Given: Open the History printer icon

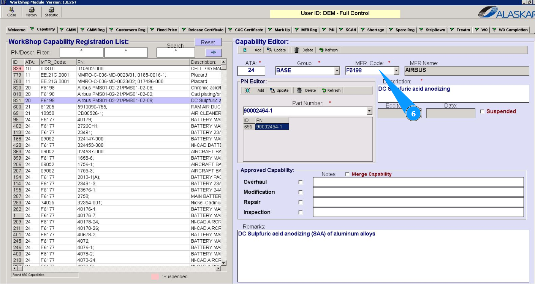Looking at the screenshot, I should [31, 10].
